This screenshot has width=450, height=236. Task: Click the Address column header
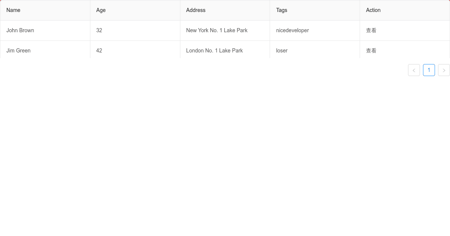pos(196,10)
